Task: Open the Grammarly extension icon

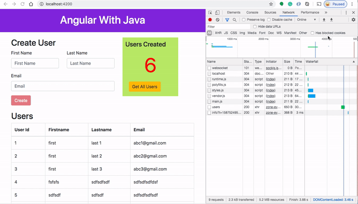Action: click(x=290, y=4)
